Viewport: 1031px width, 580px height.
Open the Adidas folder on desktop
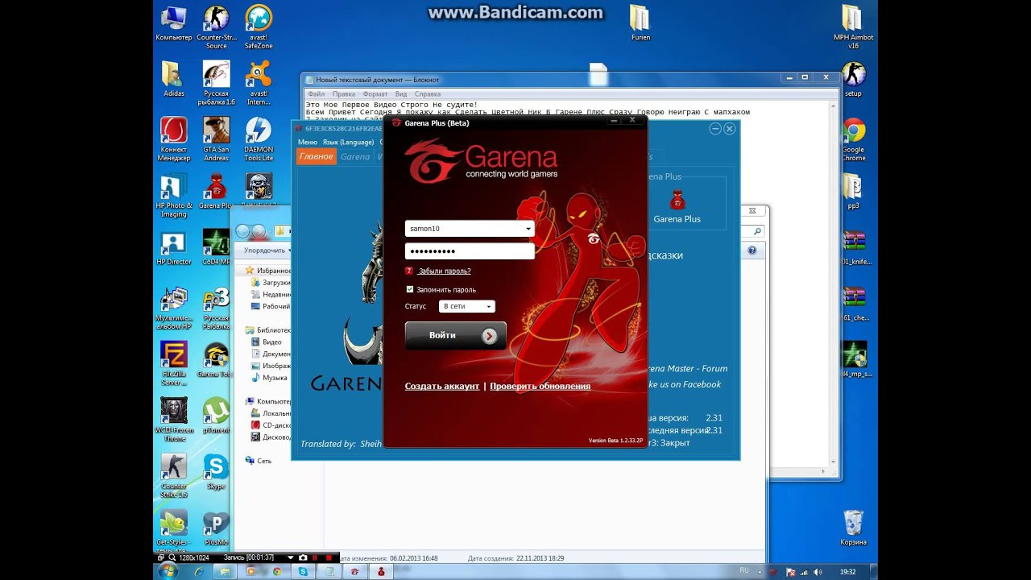click(174, 78)
